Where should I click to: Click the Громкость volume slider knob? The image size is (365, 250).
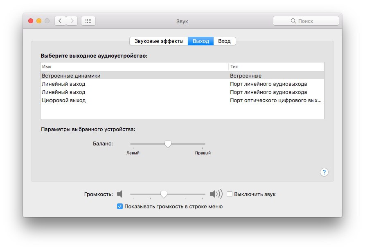(x=164, y=194)
